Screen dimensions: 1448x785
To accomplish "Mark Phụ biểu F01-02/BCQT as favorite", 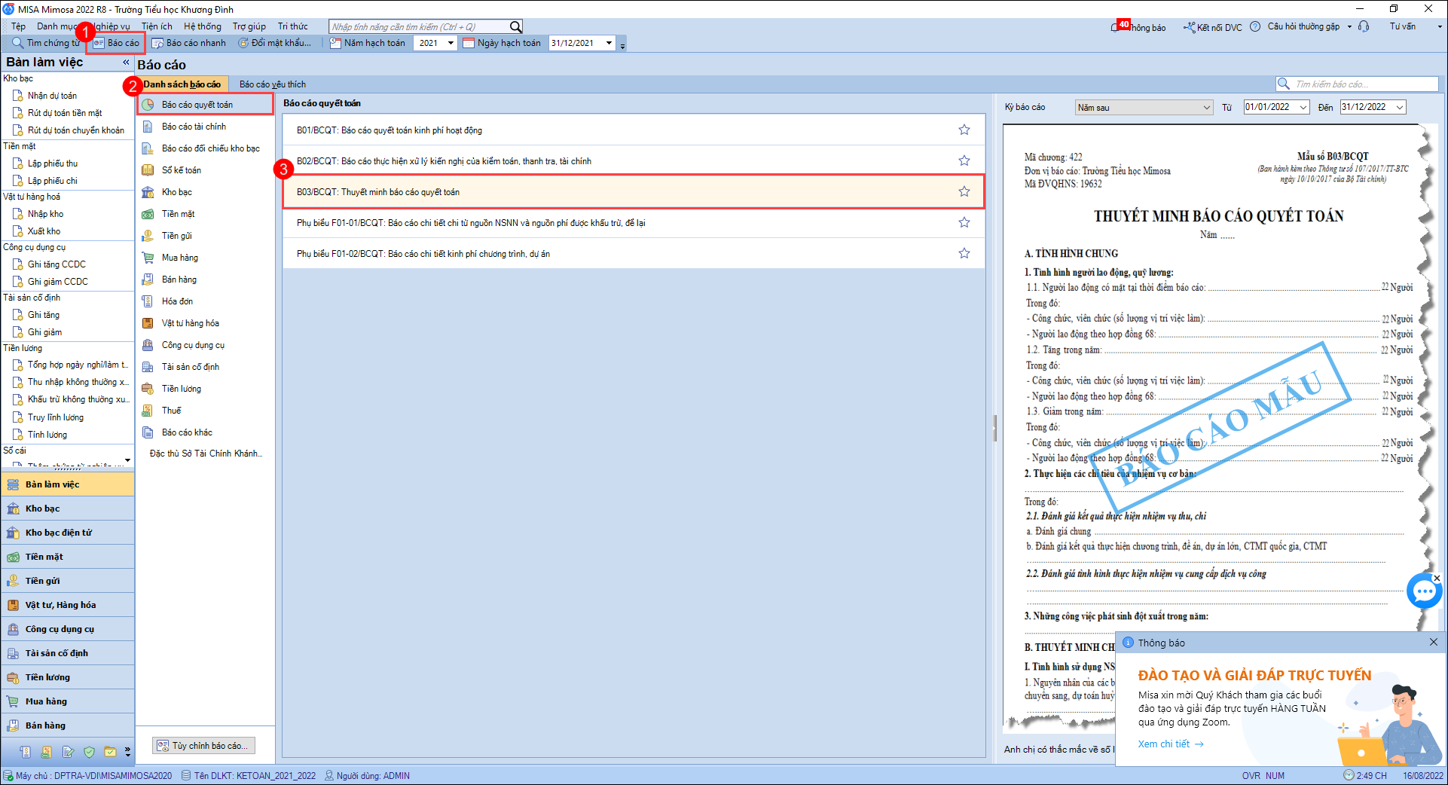I will click(x=964, y=254).
